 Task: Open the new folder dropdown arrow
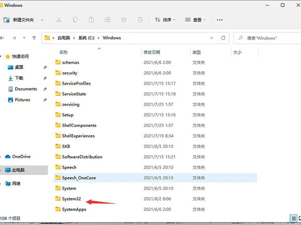[42, 20]
